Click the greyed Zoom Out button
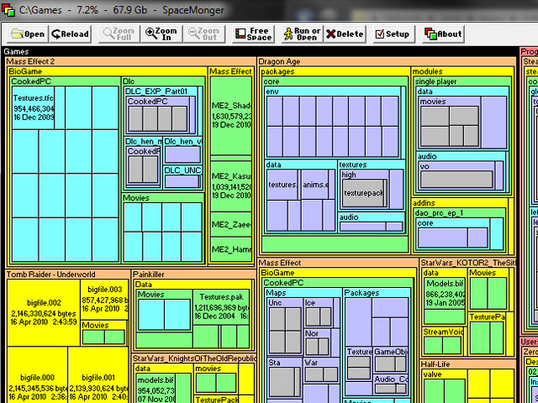This screenshot has width=538, height=403. pyautogui.click(x=203, y=34)
